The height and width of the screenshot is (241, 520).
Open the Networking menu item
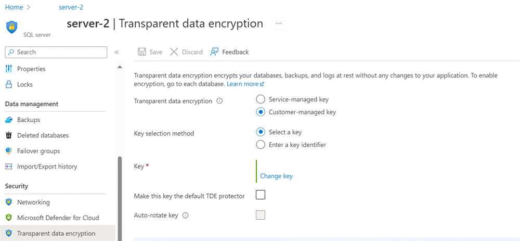tap(33, 202)
